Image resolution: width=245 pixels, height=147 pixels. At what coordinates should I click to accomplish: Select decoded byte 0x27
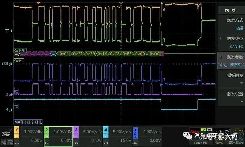click(x=78, y=54)
